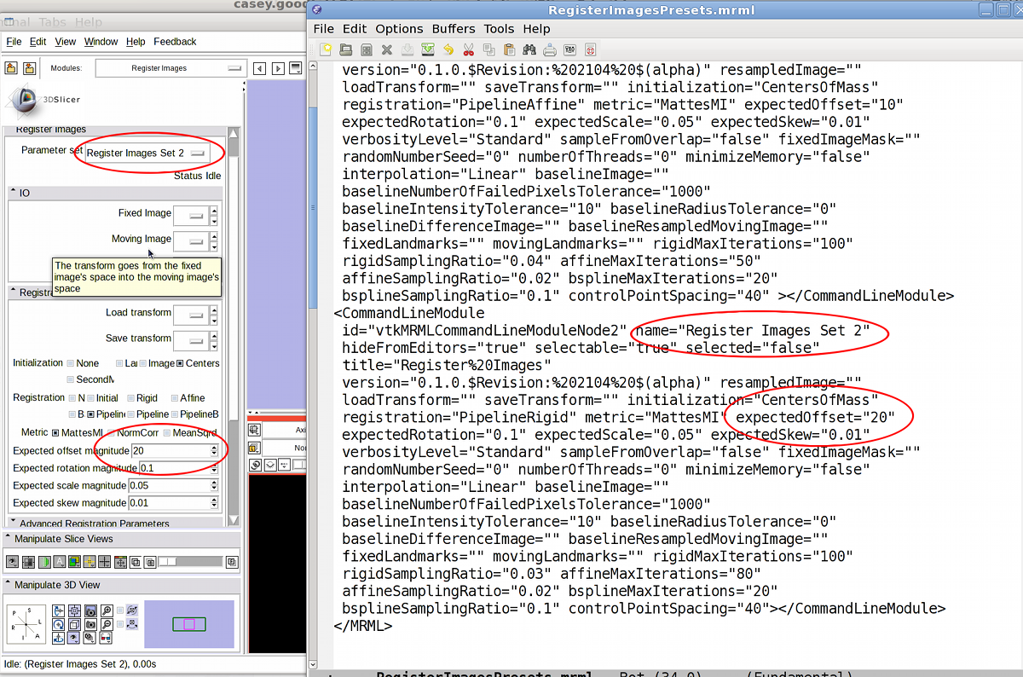Click the scissors Cut icon in Emacs toolbar
This screenshot has height=677, width=1023.
click(x=468, y=50)
